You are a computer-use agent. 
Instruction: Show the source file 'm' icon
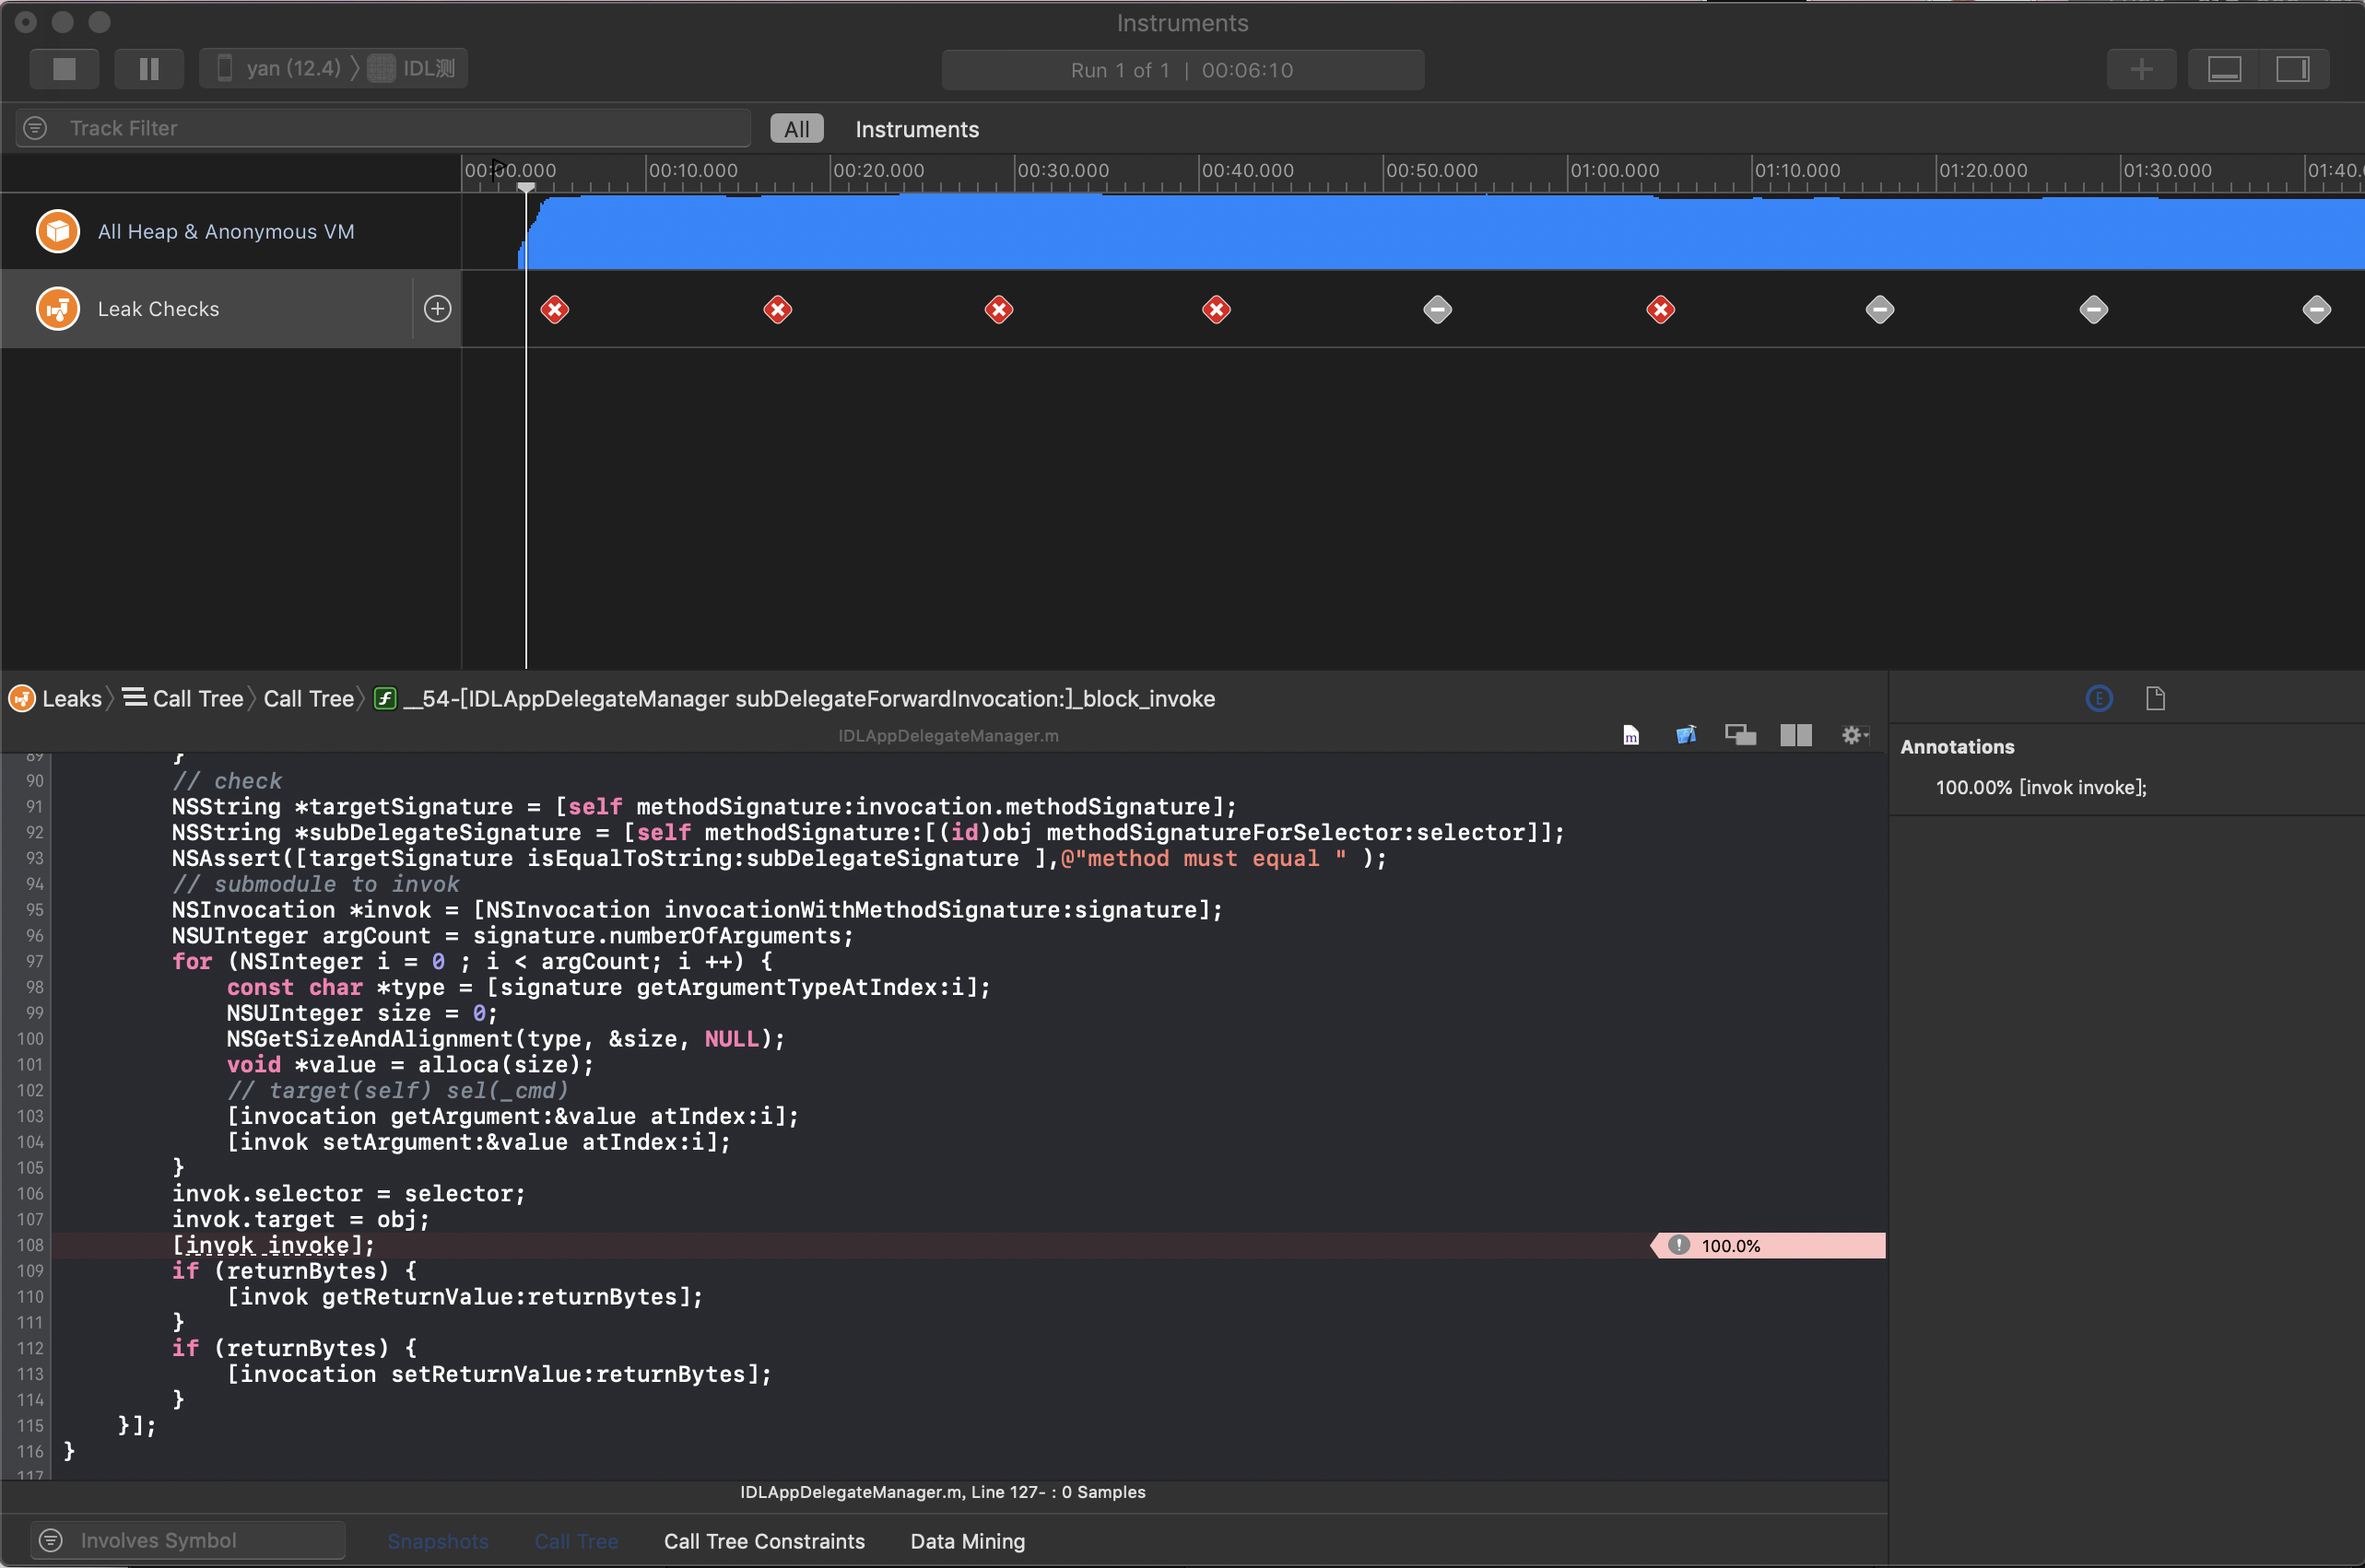pos(1630,735)
